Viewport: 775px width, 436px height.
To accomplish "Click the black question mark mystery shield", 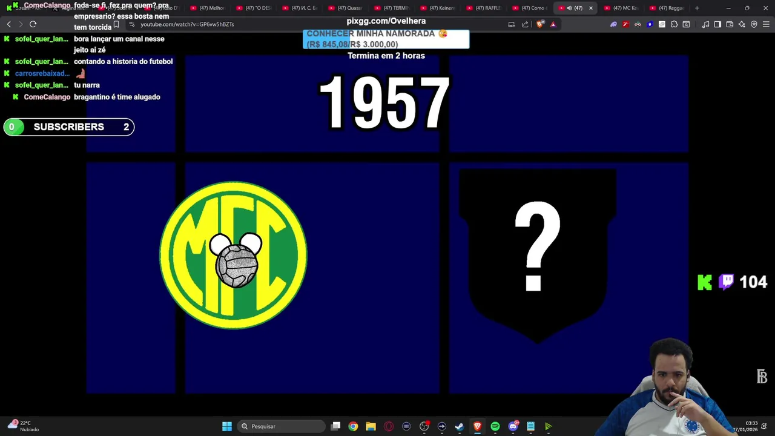I will point(538,256).
